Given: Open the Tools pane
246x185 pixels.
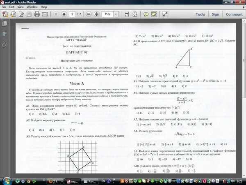Looking at the screenshot, I should (200, 14).
